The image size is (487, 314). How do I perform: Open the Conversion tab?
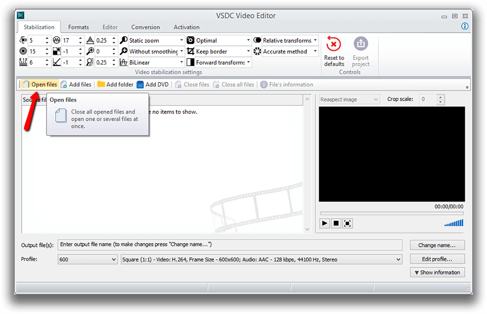146,27
